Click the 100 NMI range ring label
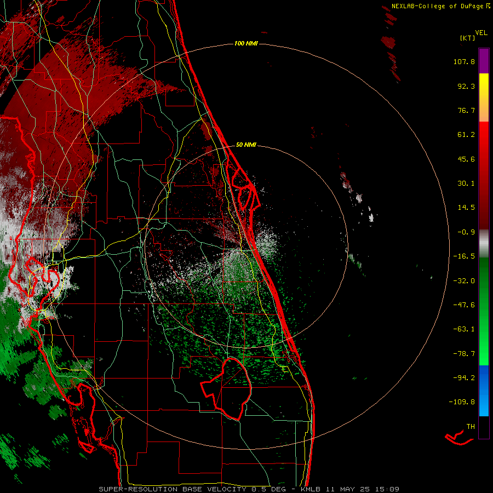493x493 pixels. pos(246,43)
